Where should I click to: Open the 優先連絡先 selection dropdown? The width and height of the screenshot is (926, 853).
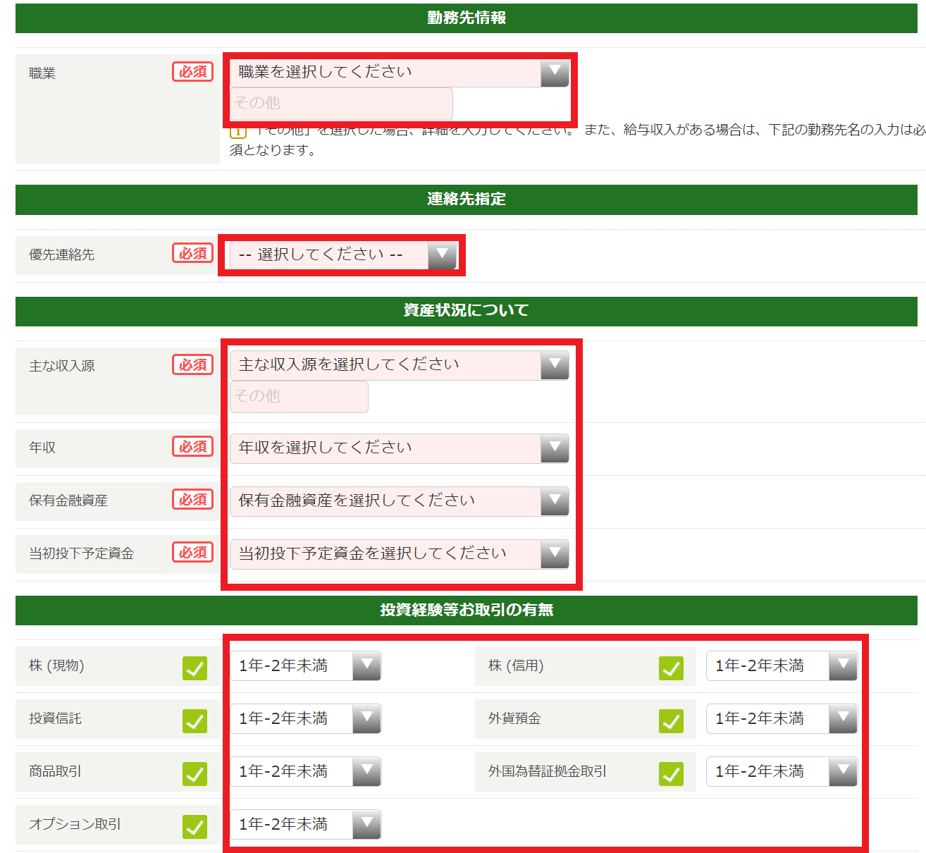[343, 254]
